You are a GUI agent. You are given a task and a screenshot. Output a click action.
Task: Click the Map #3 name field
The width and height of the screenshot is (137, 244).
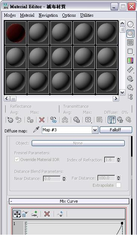(x=67, y=130)
